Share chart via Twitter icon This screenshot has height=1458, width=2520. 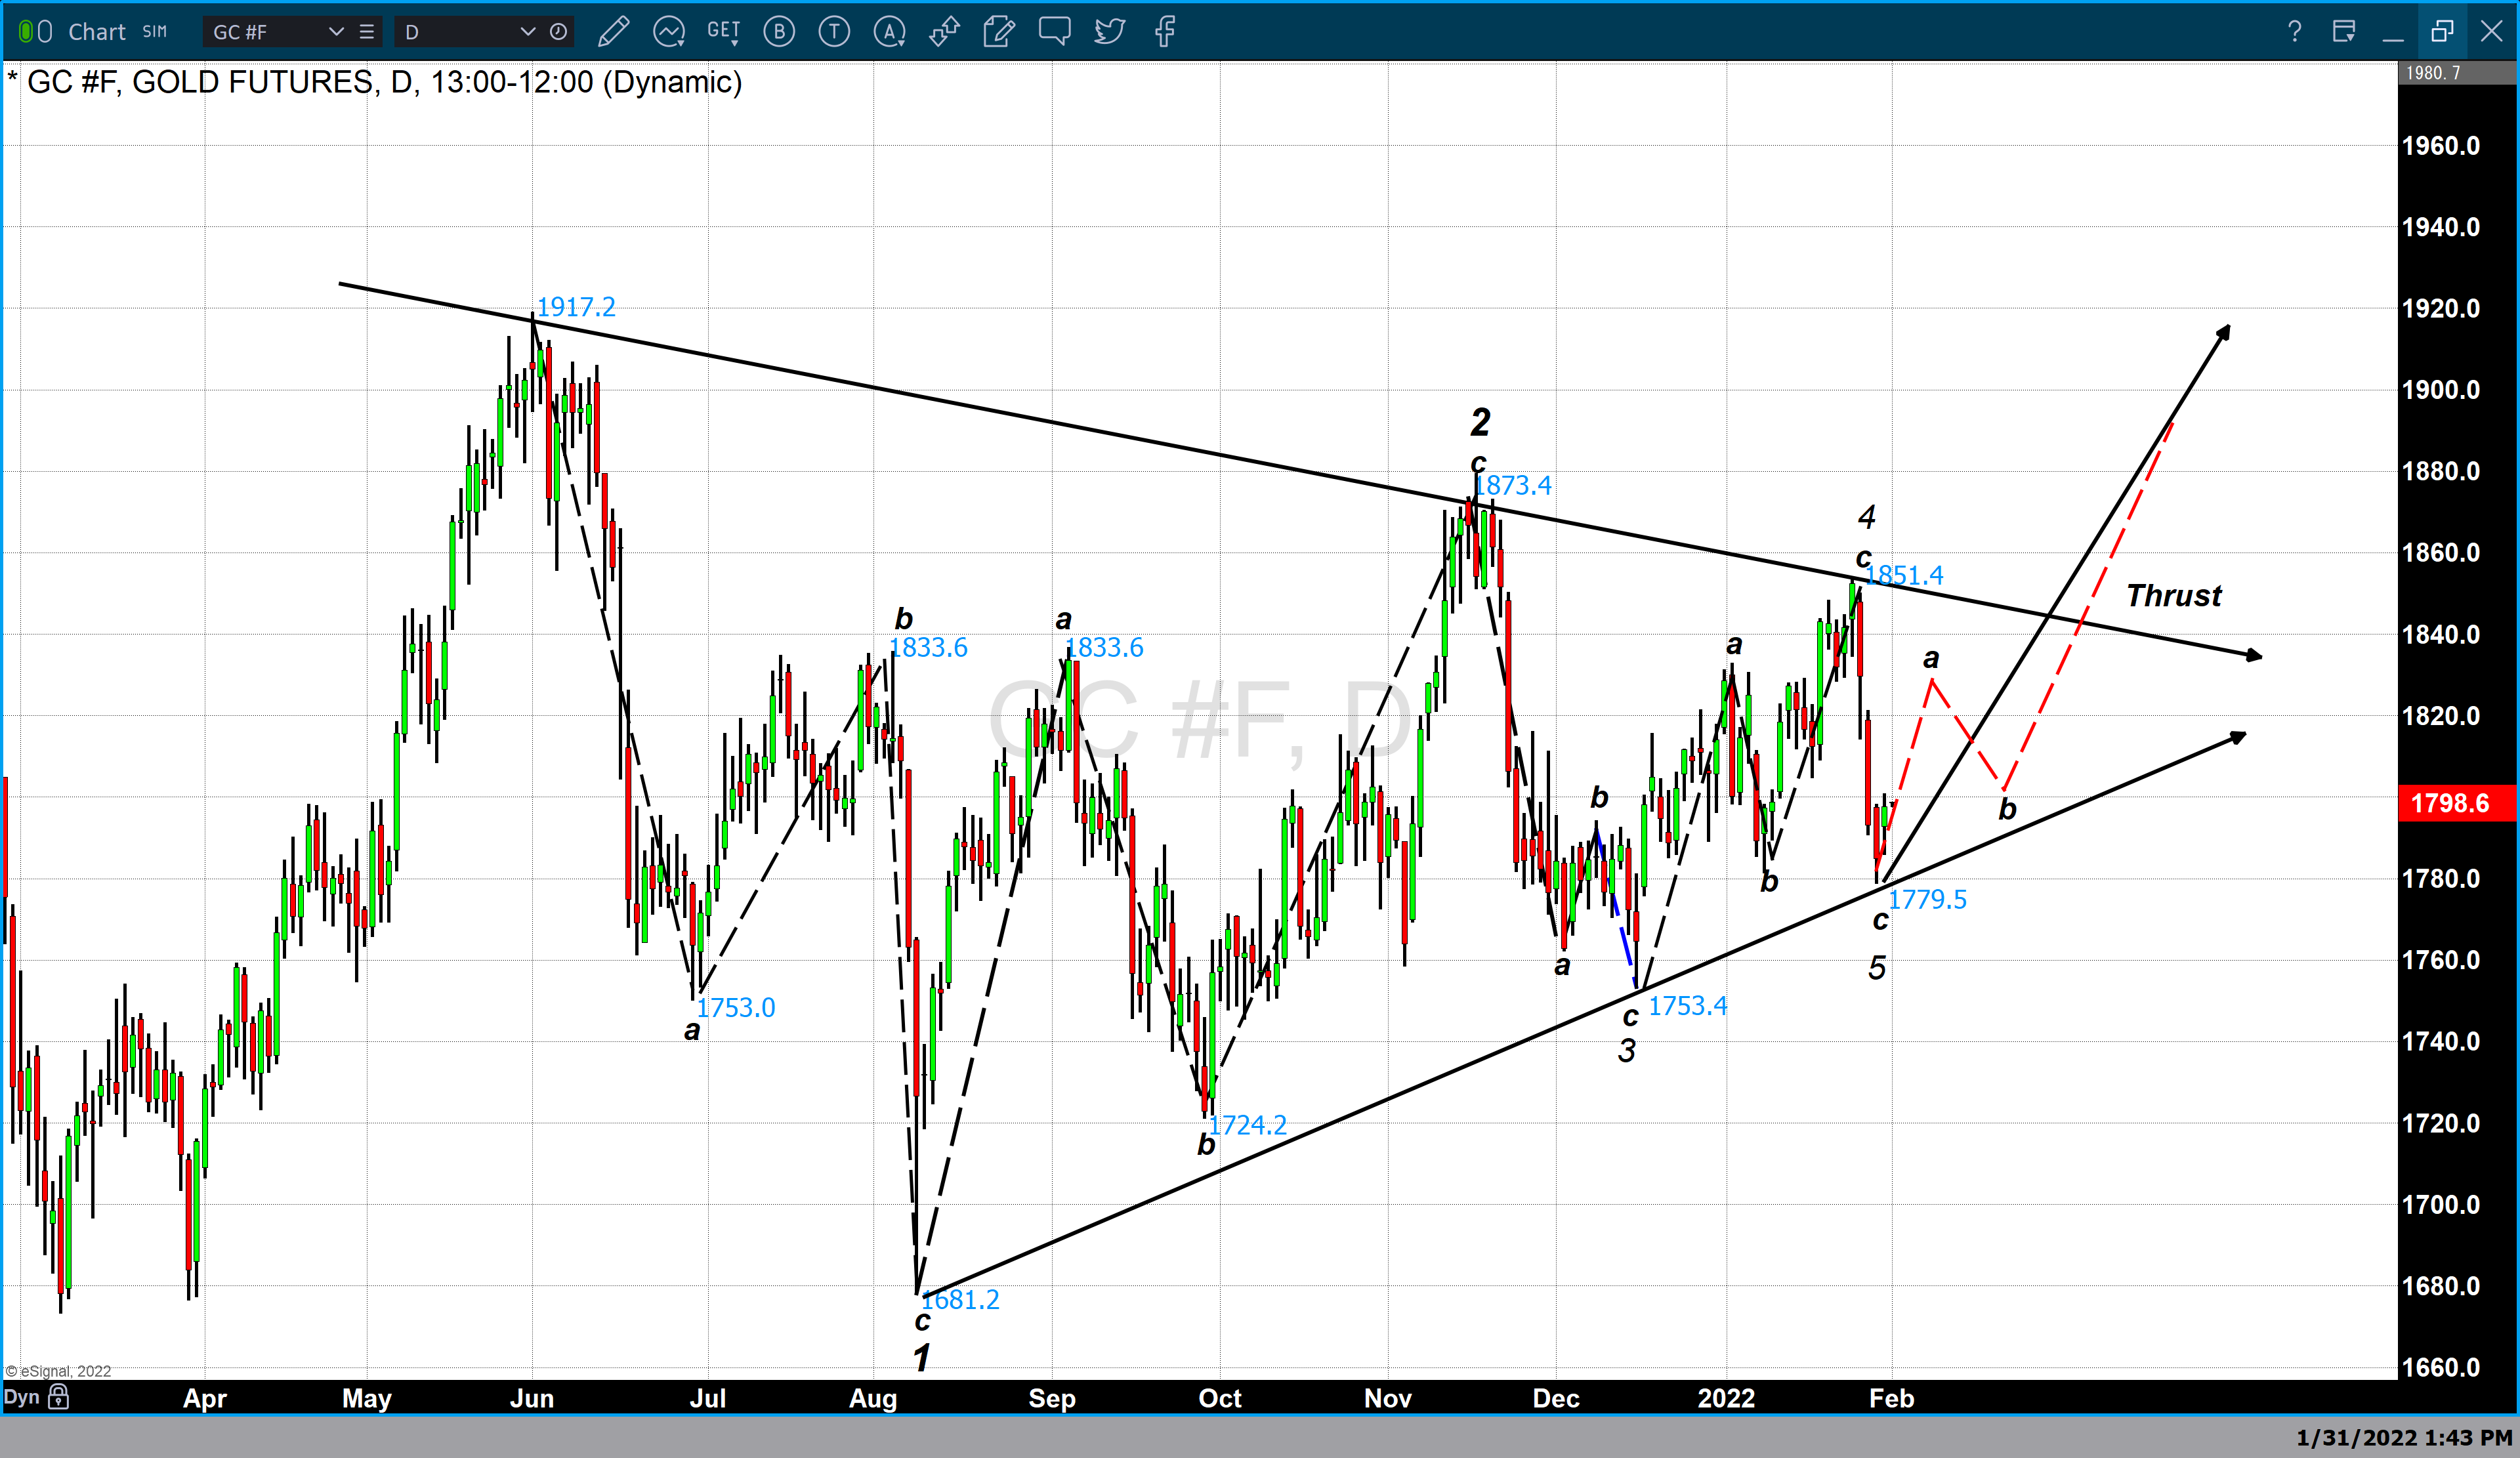coord(1109,32)
